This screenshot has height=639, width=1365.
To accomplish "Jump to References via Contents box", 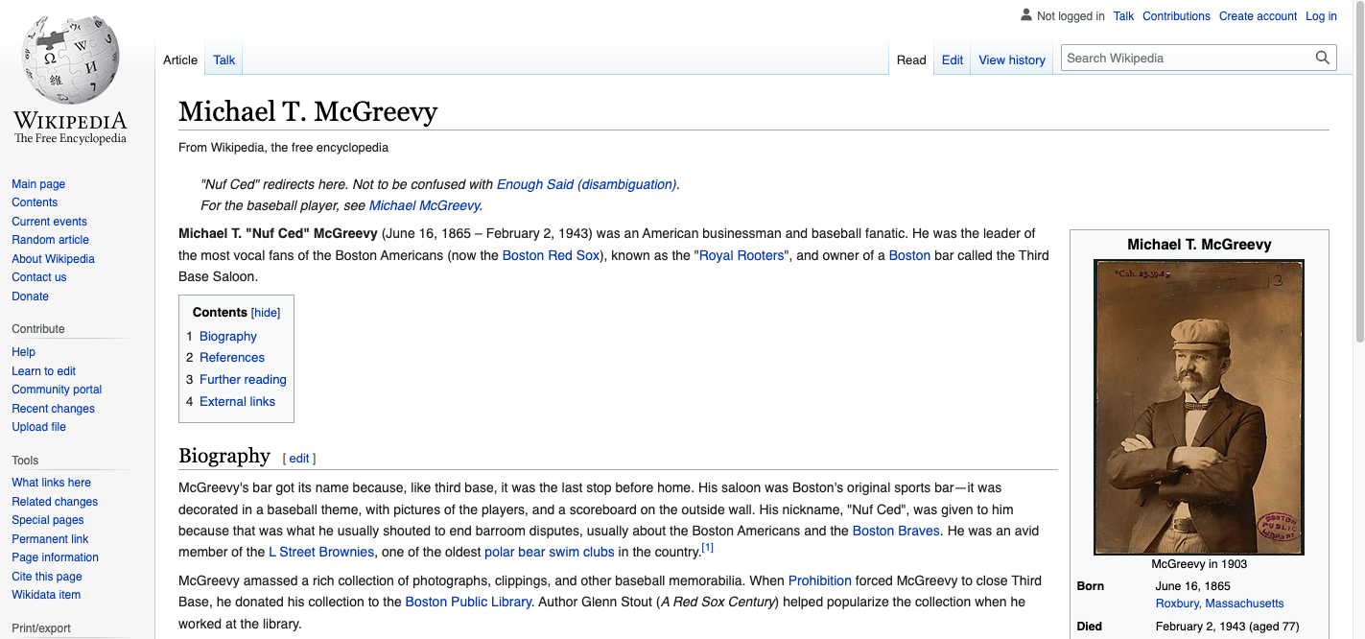I will (231, 357).
